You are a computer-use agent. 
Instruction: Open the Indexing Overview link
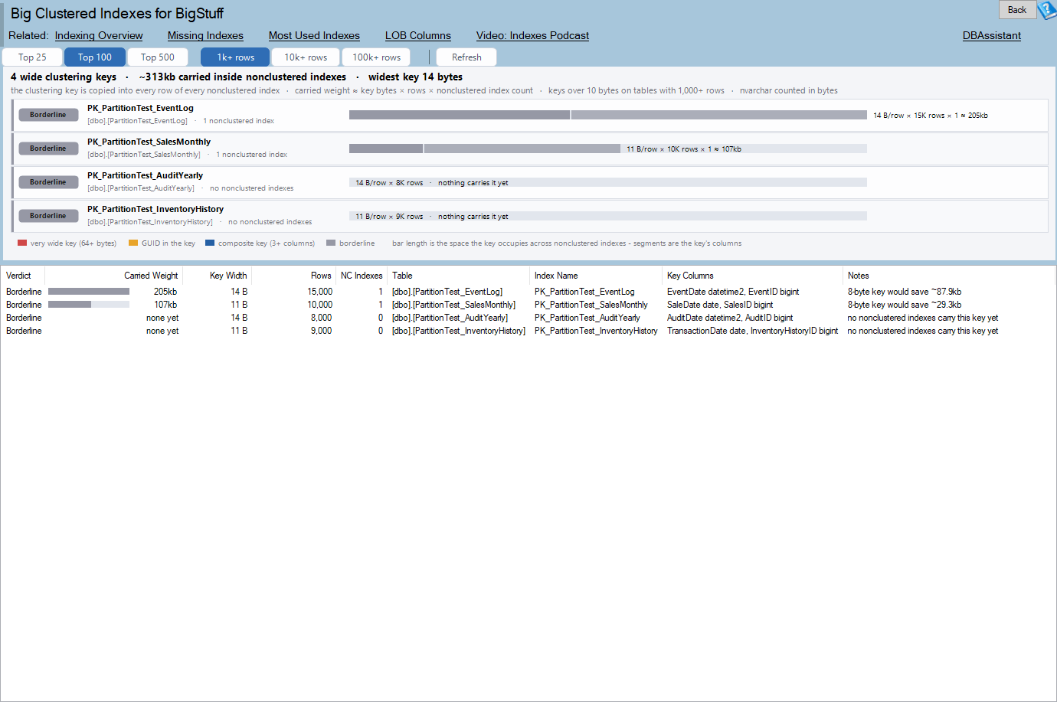pos(99,35)
